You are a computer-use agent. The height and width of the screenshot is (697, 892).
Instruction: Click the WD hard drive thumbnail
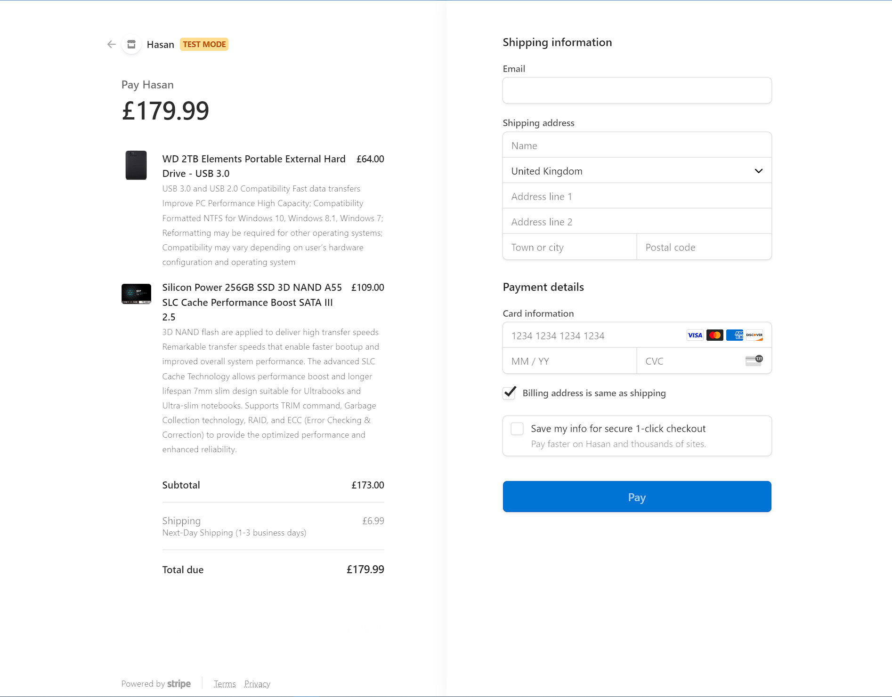tap(136, 165)
